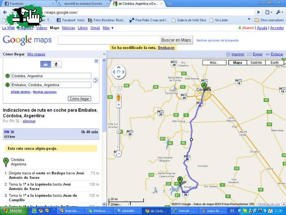Click the Acceder sign-in link
The height and width of the screenshot is (215, 286).
[277, 28]
